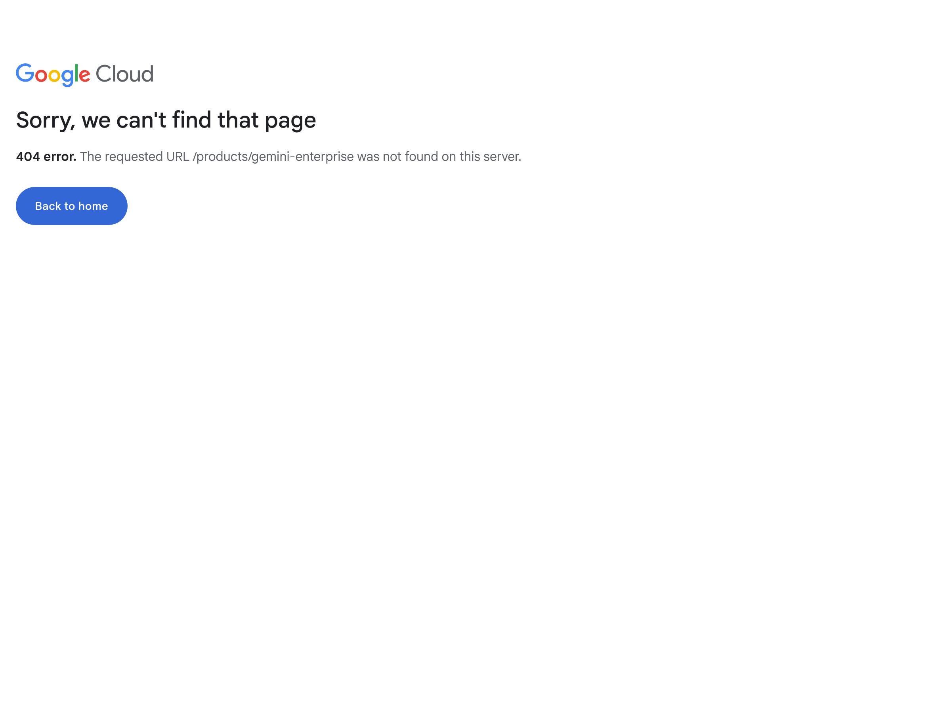
Task: Click the /products/gemini-enterprise URL path text
Action: [x=273, y=156]
